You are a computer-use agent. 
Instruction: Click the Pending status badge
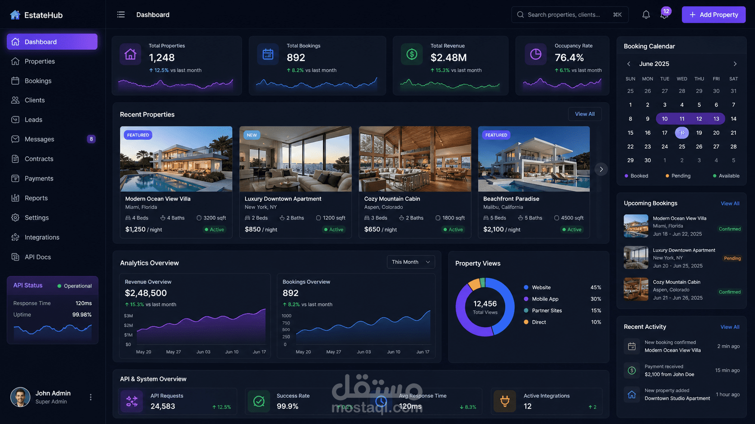click(x=732, y=259)
